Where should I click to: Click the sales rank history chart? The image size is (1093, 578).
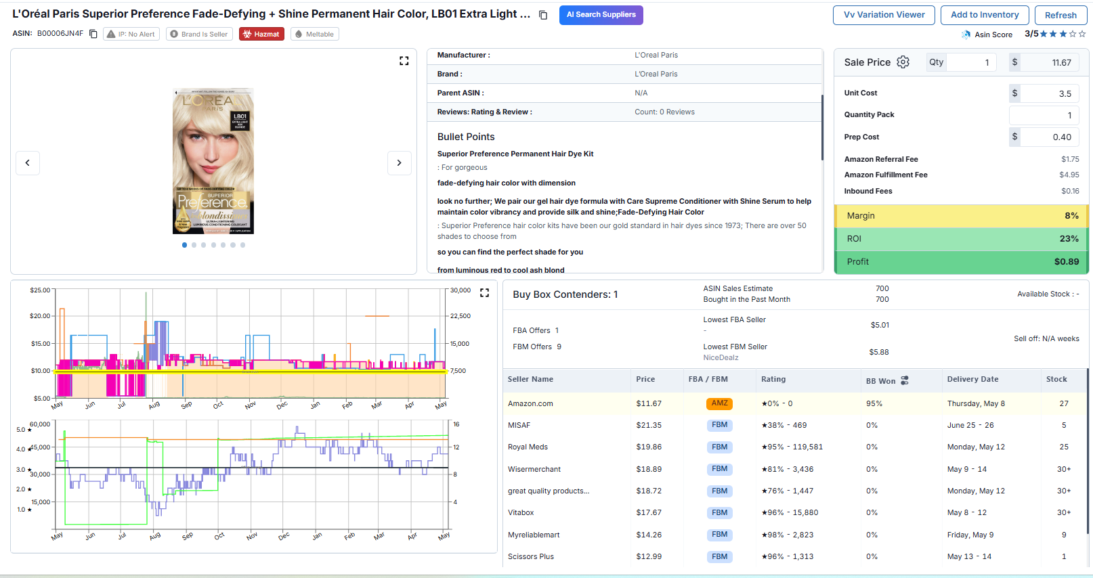[x=252, y=475]
